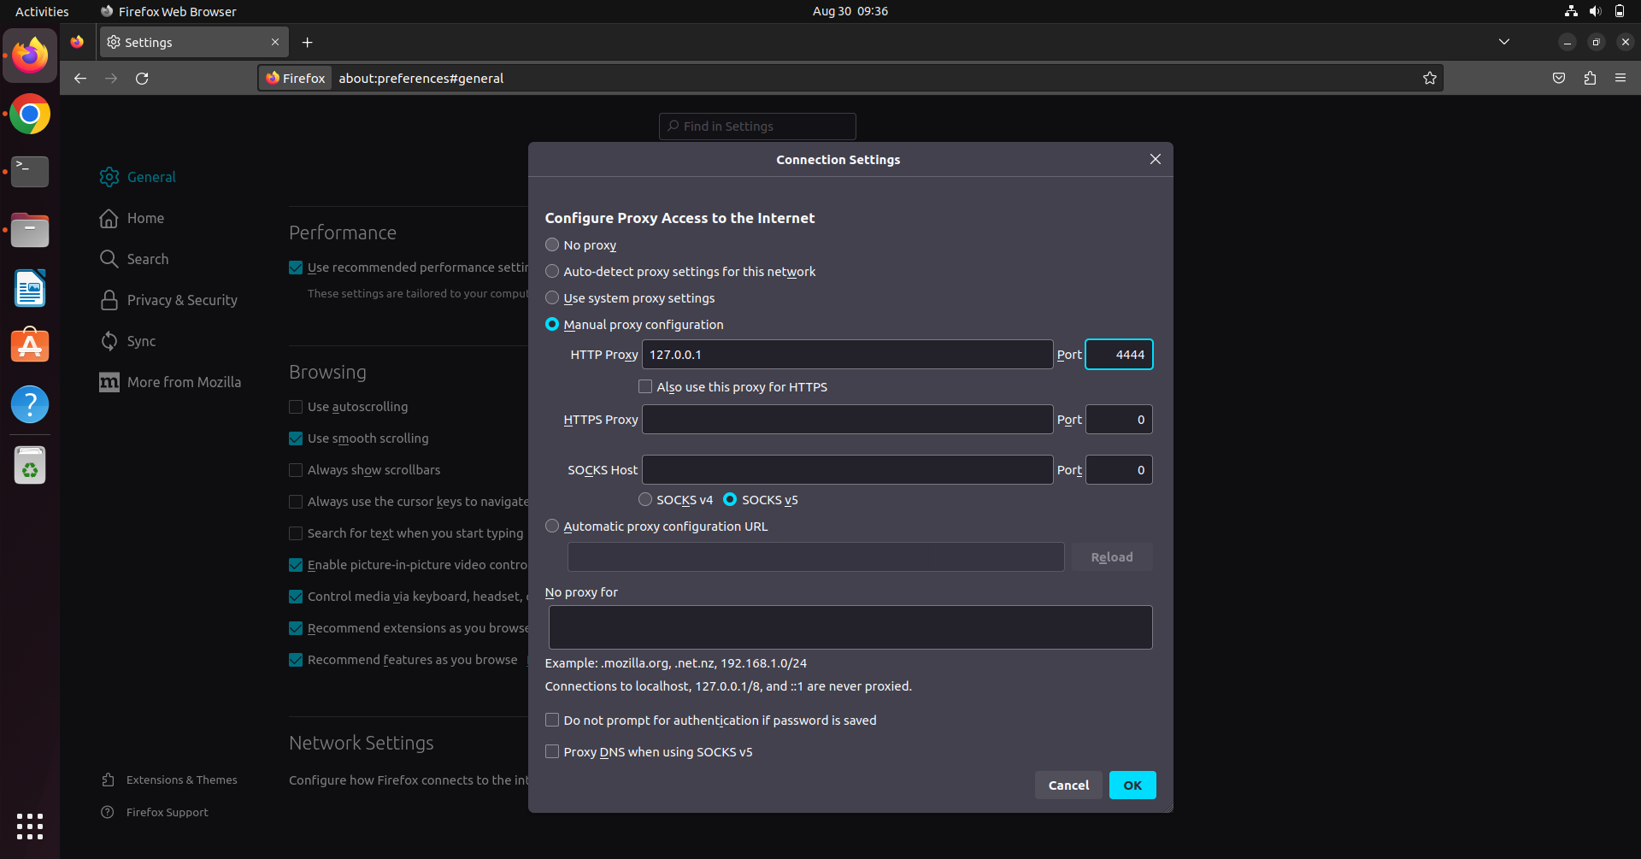The width and height of the screenshot is (1641, 859).
Task: Bookmark this page via the star icon
Action: click(x=1430, y=78)
